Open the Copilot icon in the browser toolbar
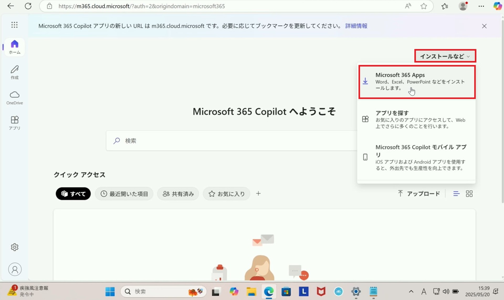 click(497, 6)
